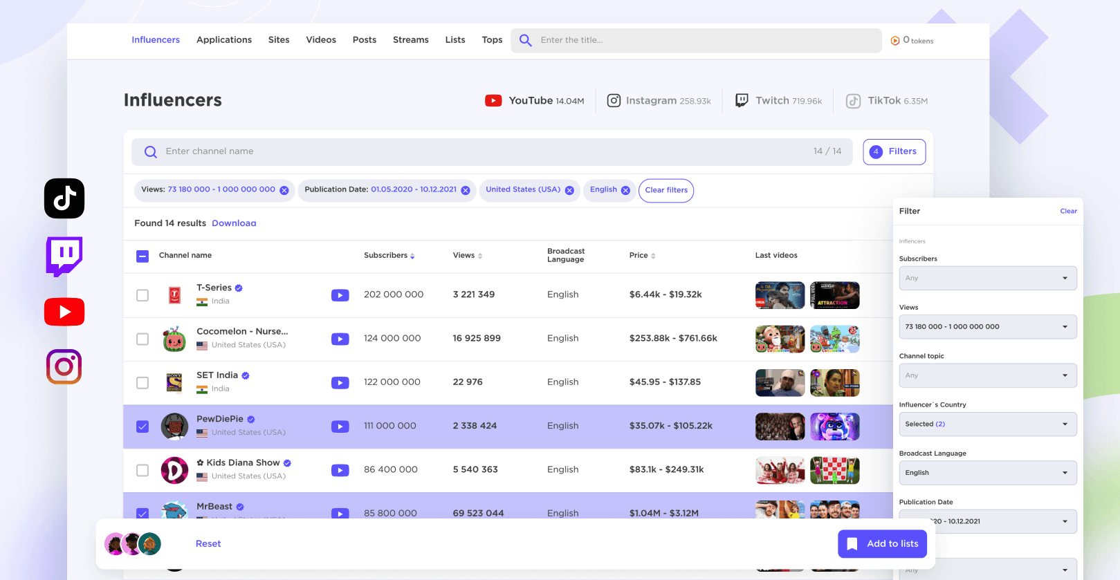Click the Clear filters button

(x=666, y=191)
